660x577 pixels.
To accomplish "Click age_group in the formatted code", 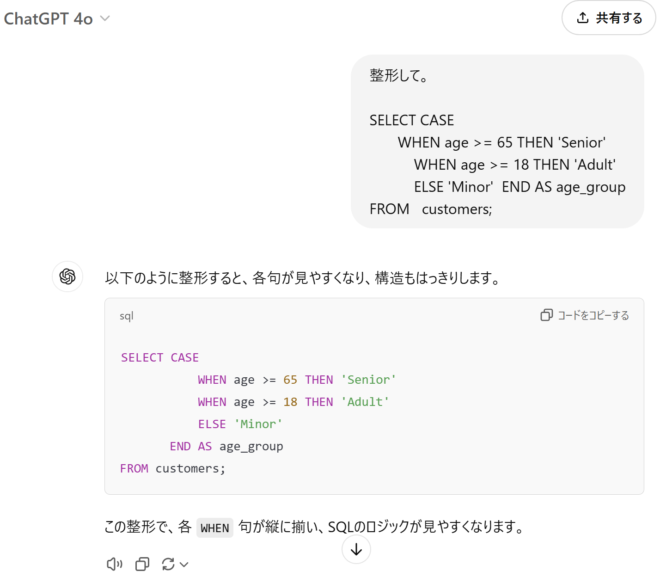I will [251, 446].
